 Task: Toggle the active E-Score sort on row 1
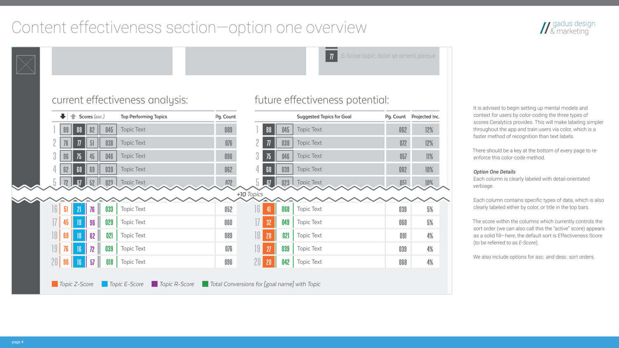pyautogui.click(x=79, y=129)
